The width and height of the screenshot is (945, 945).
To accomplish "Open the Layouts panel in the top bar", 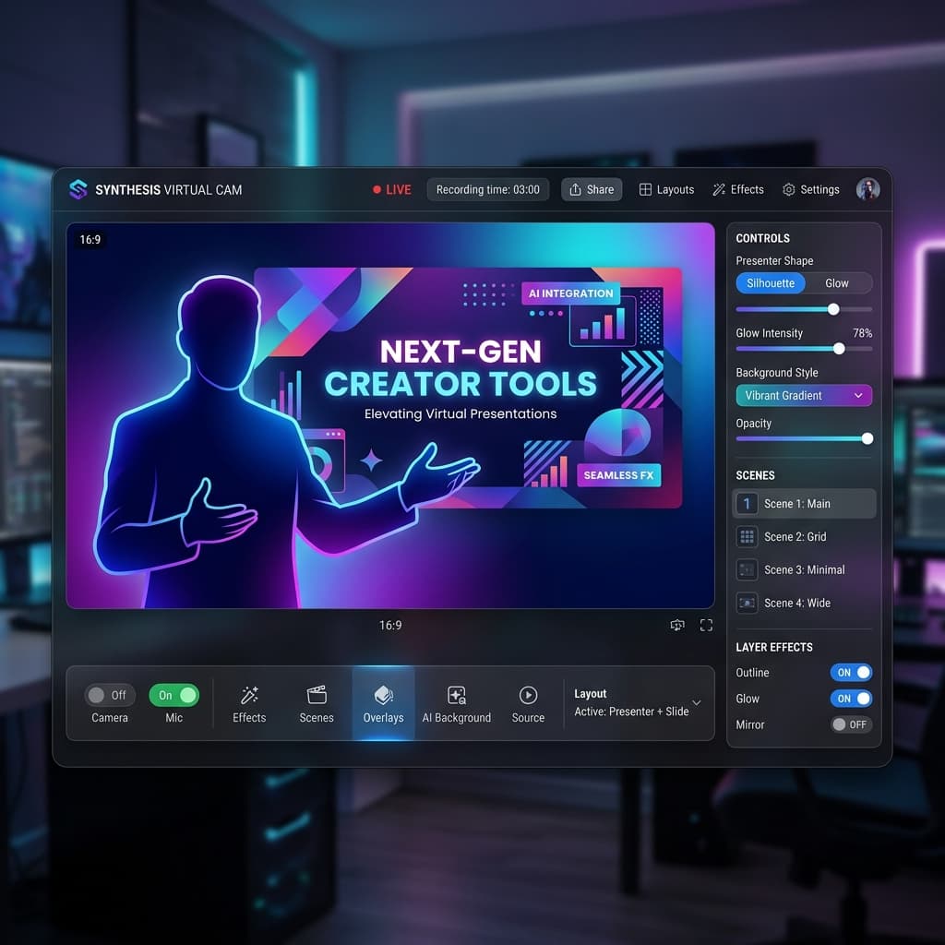I will (x=666, y=189).
